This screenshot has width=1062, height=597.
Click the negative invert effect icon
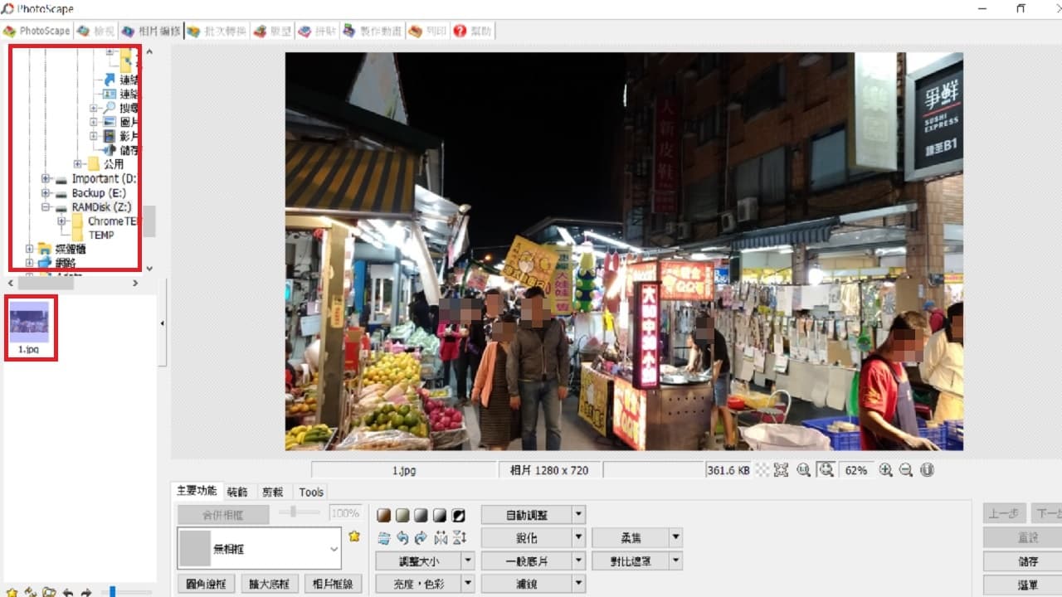(x=458, y=515)
